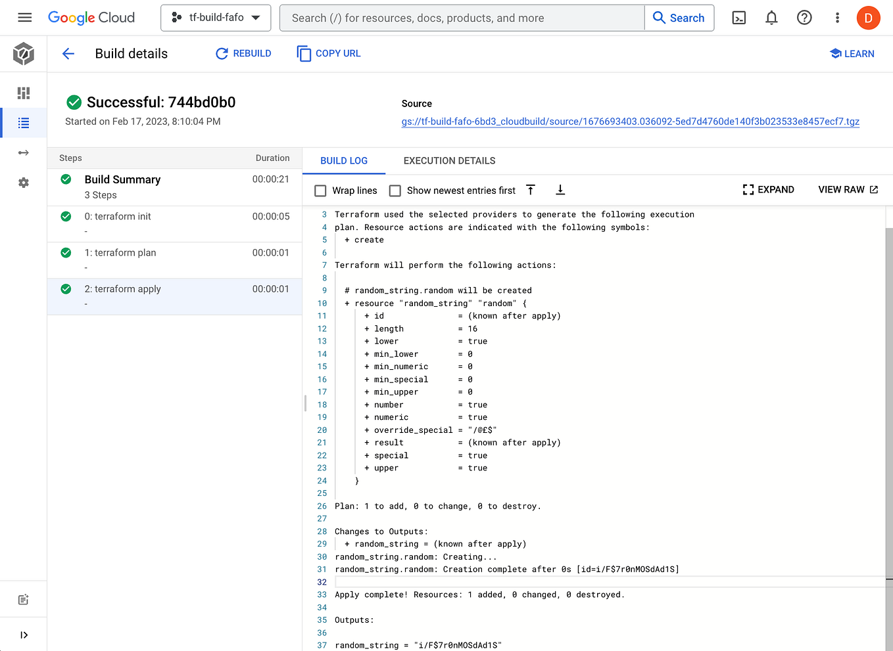893x651 pixels.
Task: Jump to top of log output
Action: pos(531,190)
